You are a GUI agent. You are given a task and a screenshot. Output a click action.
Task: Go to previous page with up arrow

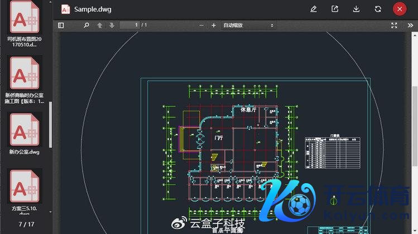(100, 25)
